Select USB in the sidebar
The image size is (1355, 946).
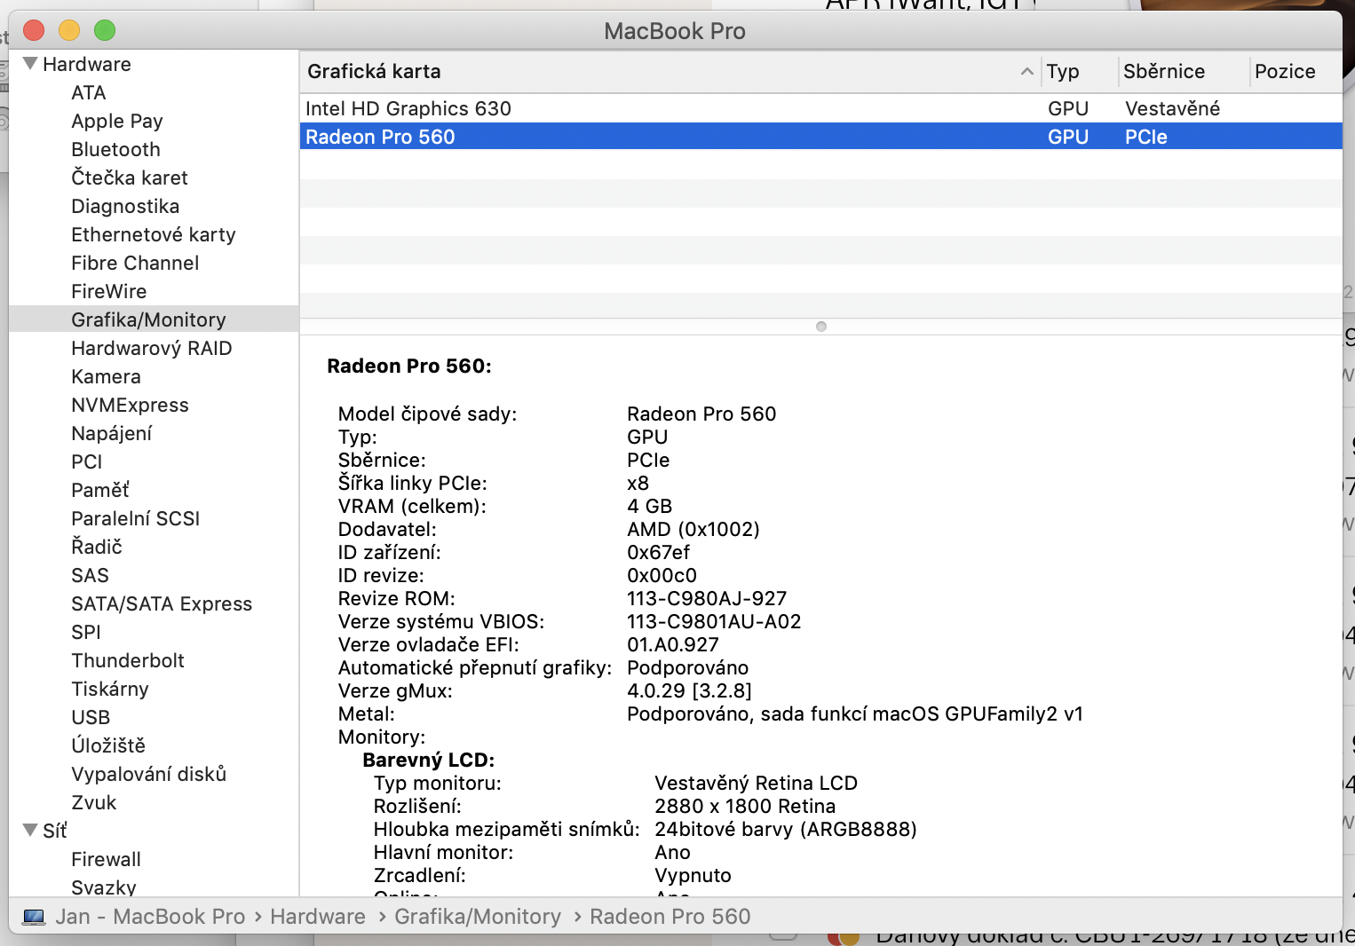[91, 717]
